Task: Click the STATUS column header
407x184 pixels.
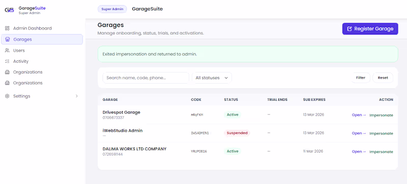Action: click(231, 100)
